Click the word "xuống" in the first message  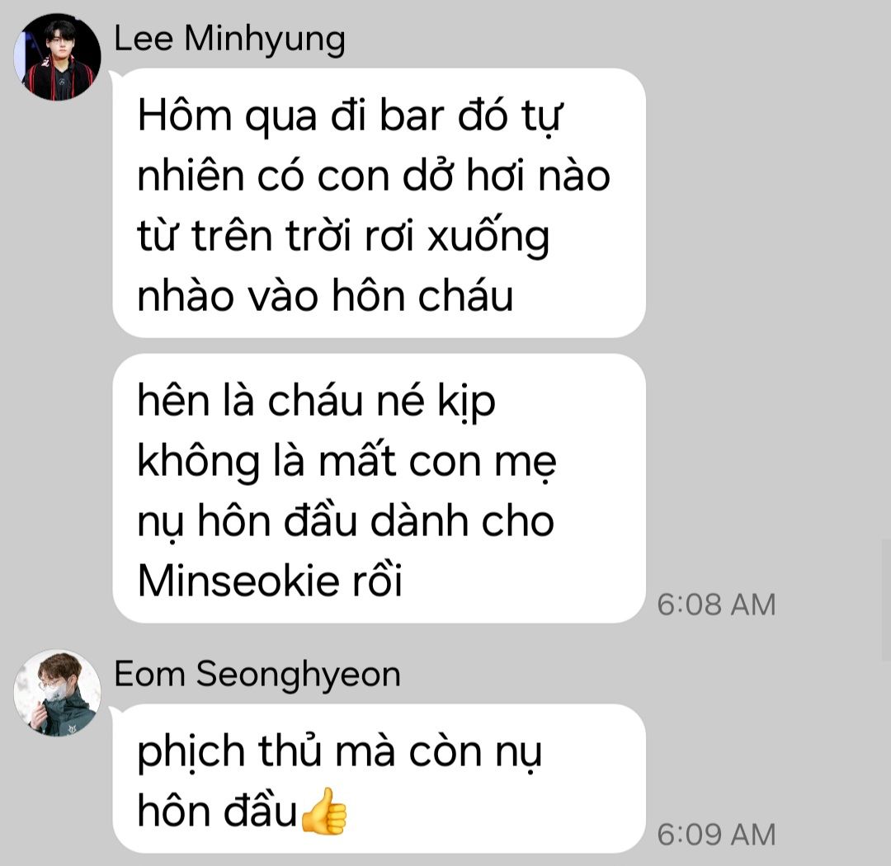coord(488,238)
